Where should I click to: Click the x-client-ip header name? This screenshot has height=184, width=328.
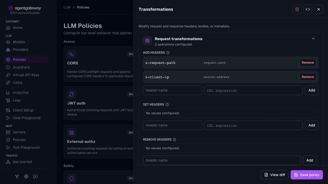[x=157, y=77]
